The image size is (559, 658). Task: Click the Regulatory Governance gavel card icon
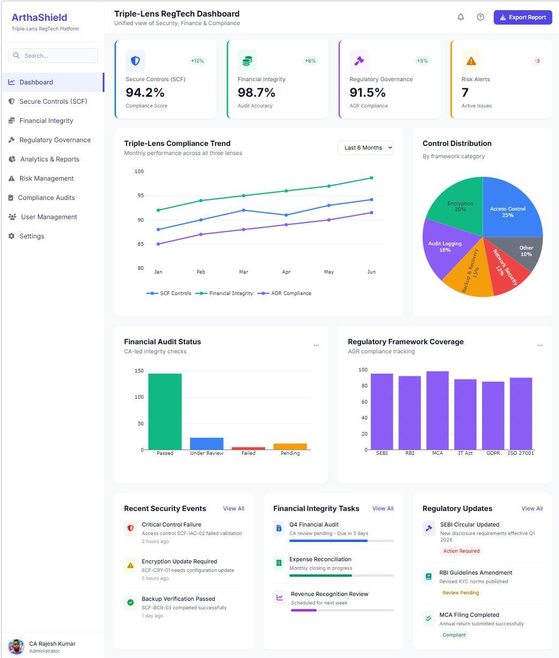359,61
